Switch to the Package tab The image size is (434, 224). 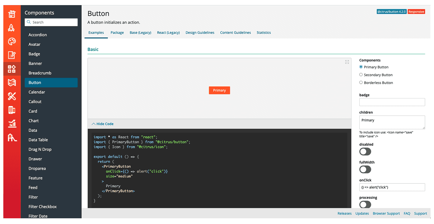coord(117,32)
